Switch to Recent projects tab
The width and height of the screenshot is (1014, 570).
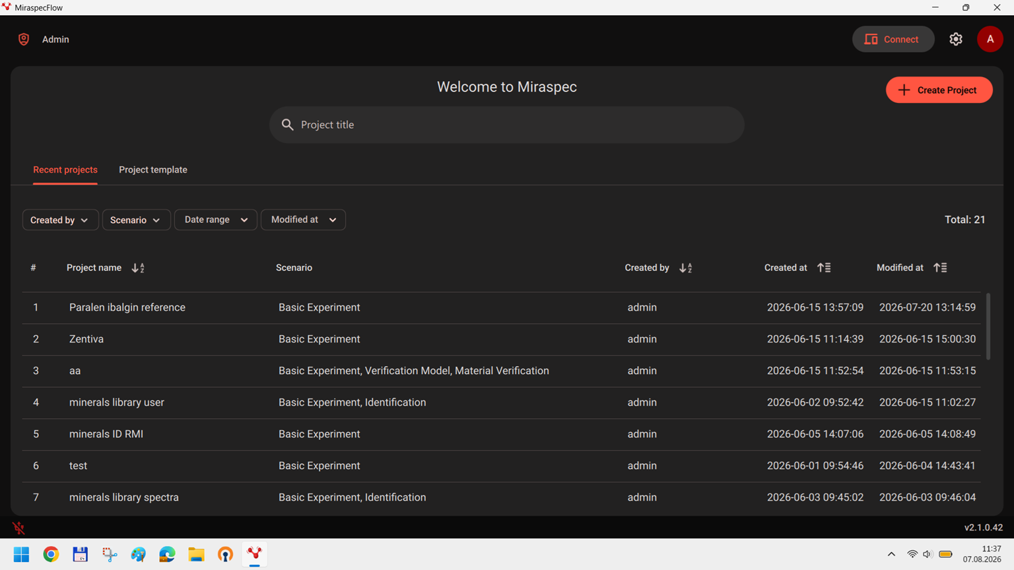[x=65, y=170]
